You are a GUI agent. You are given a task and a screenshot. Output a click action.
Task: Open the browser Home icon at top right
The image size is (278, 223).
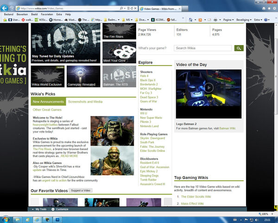[264, 8]
